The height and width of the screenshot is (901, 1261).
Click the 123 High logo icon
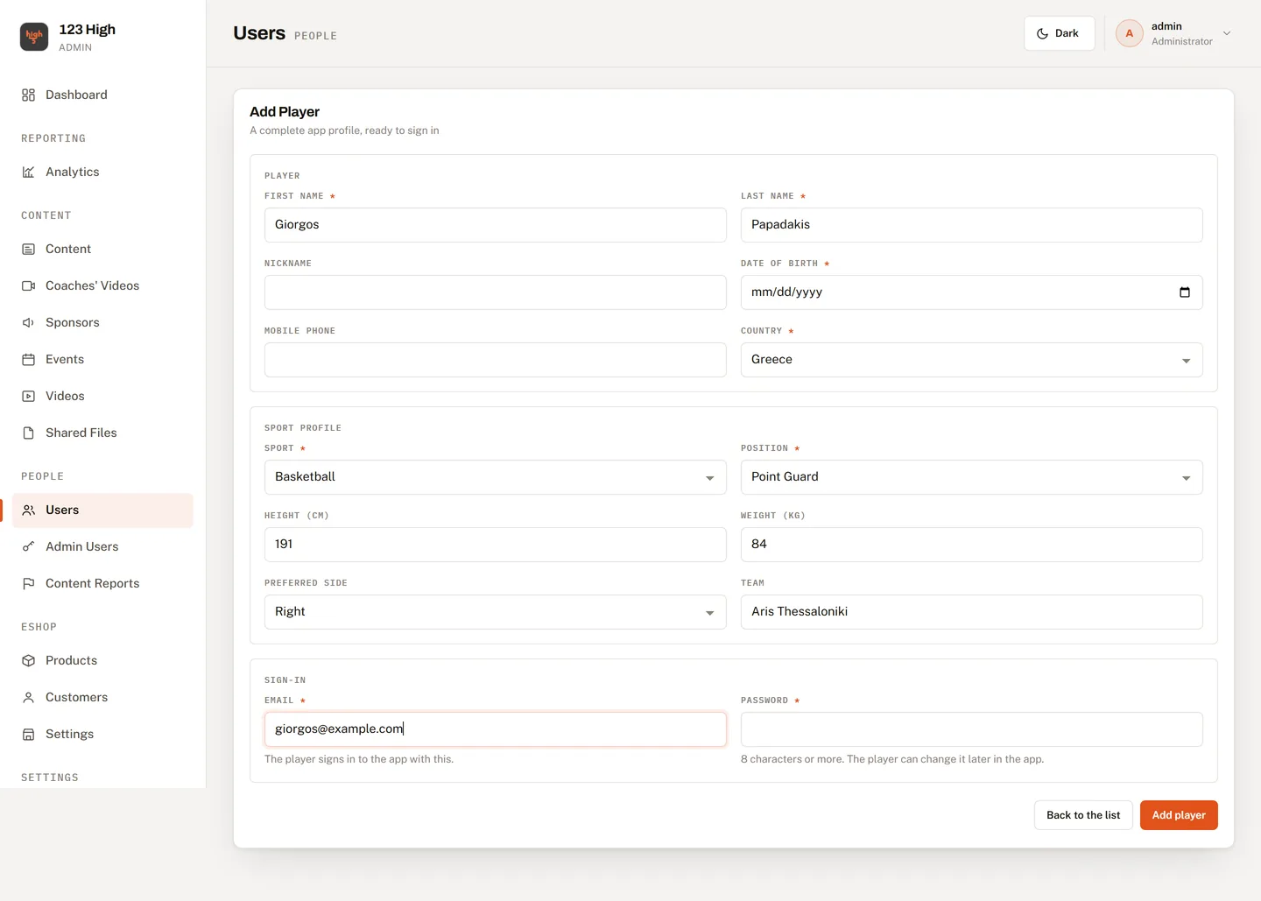34,37
